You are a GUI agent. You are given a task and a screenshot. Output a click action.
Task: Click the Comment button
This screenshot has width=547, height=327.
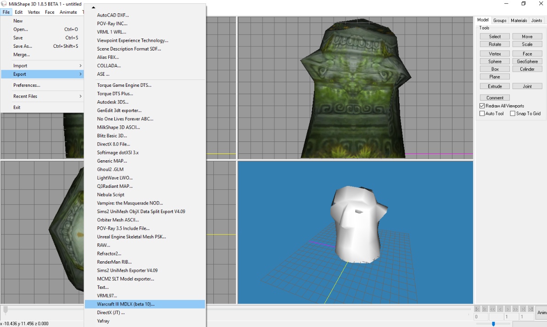[495, 98]
